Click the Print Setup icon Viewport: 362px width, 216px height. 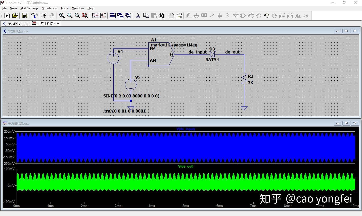click(x=179, y=16)
